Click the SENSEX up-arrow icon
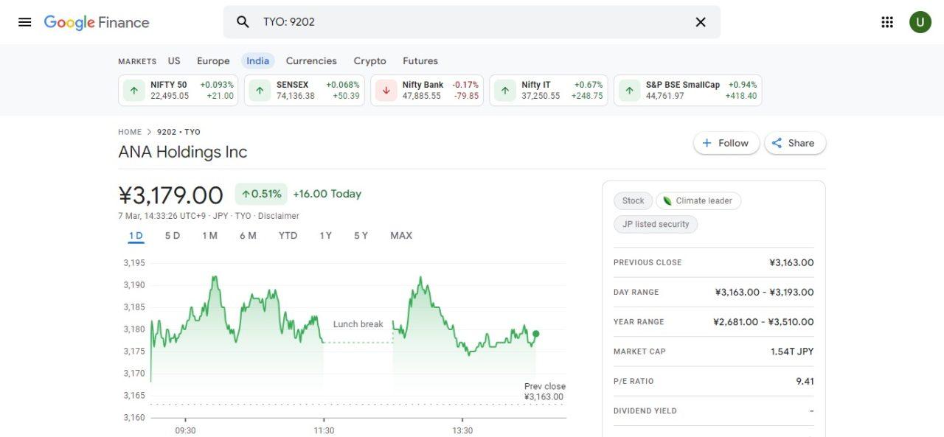This screenshot has height=437, width=944. (260, 91)
